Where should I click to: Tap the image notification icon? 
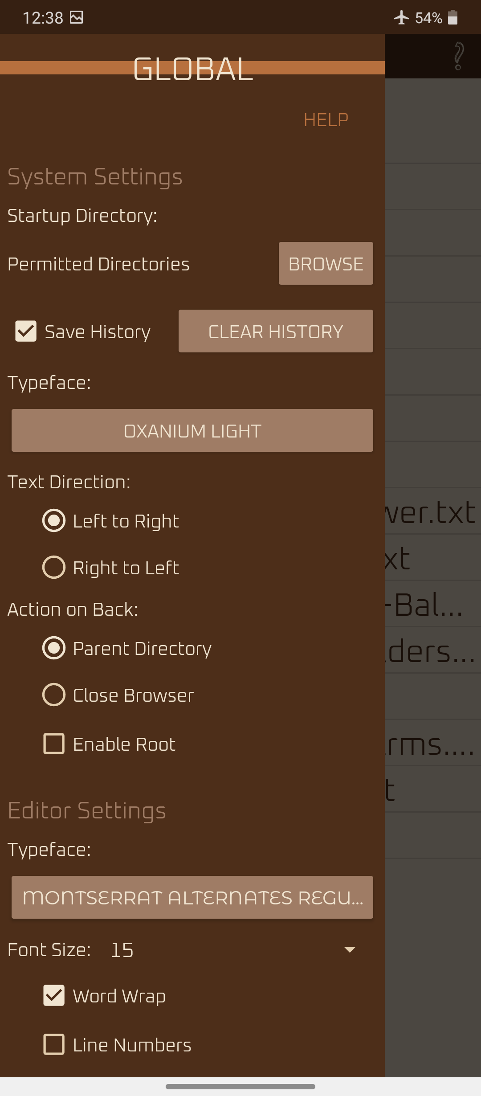(77, 17)
